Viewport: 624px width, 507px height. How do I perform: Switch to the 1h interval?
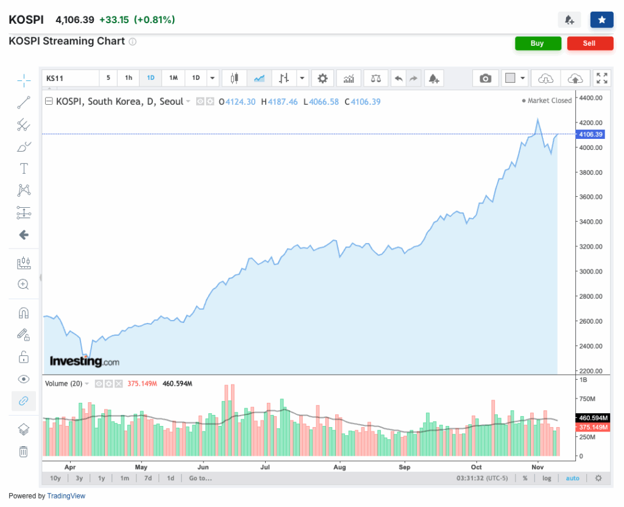point(128,78)
